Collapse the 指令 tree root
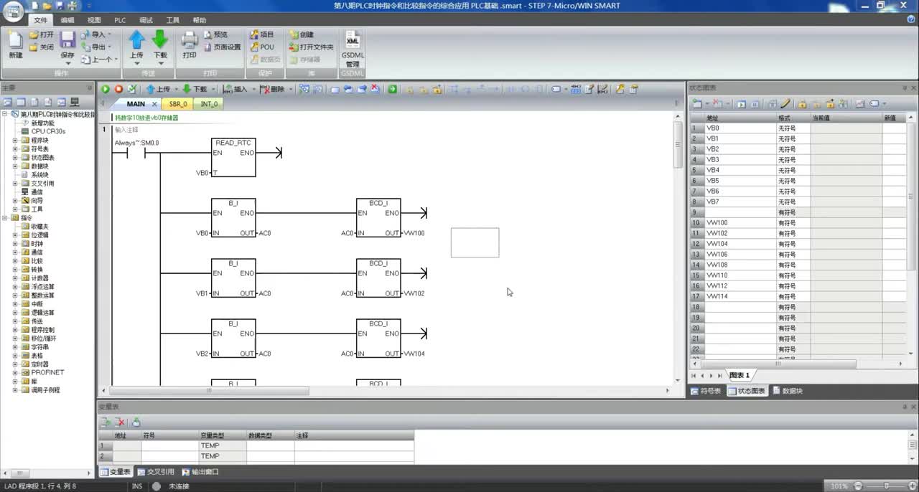This screenshot has height=492, width=919. coord(5,218)
